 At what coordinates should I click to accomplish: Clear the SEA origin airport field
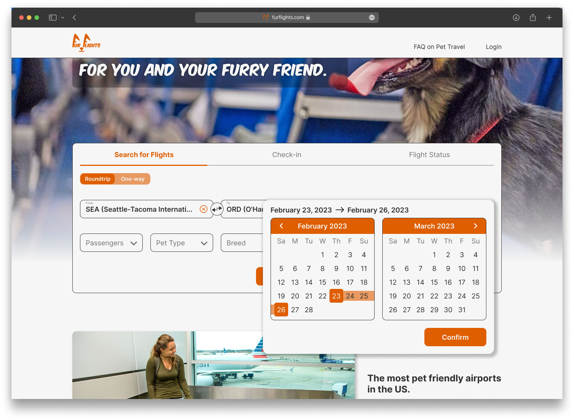(204, 209)
